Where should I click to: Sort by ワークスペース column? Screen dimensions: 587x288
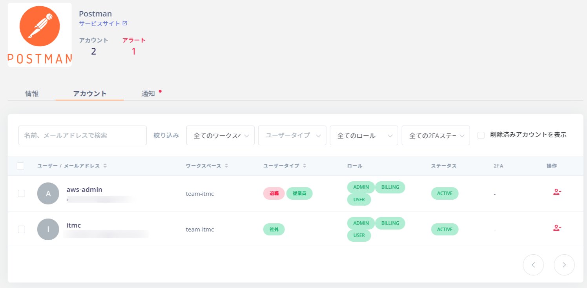tap(207, 166)
